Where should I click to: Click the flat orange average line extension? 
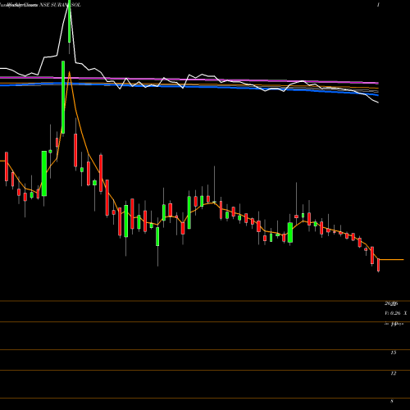pos(391,259)
